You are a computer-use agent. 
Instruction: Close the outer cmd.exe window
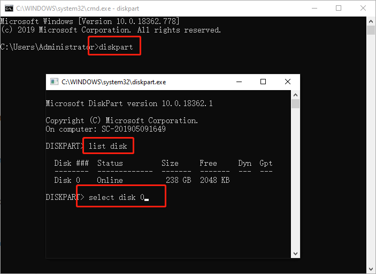(363, 9)
